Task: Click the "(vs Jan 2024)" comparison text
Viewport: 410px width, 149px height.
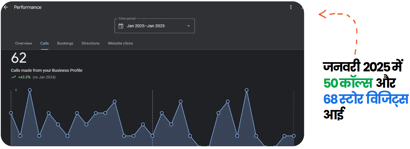Action: (x=44, y=77)
